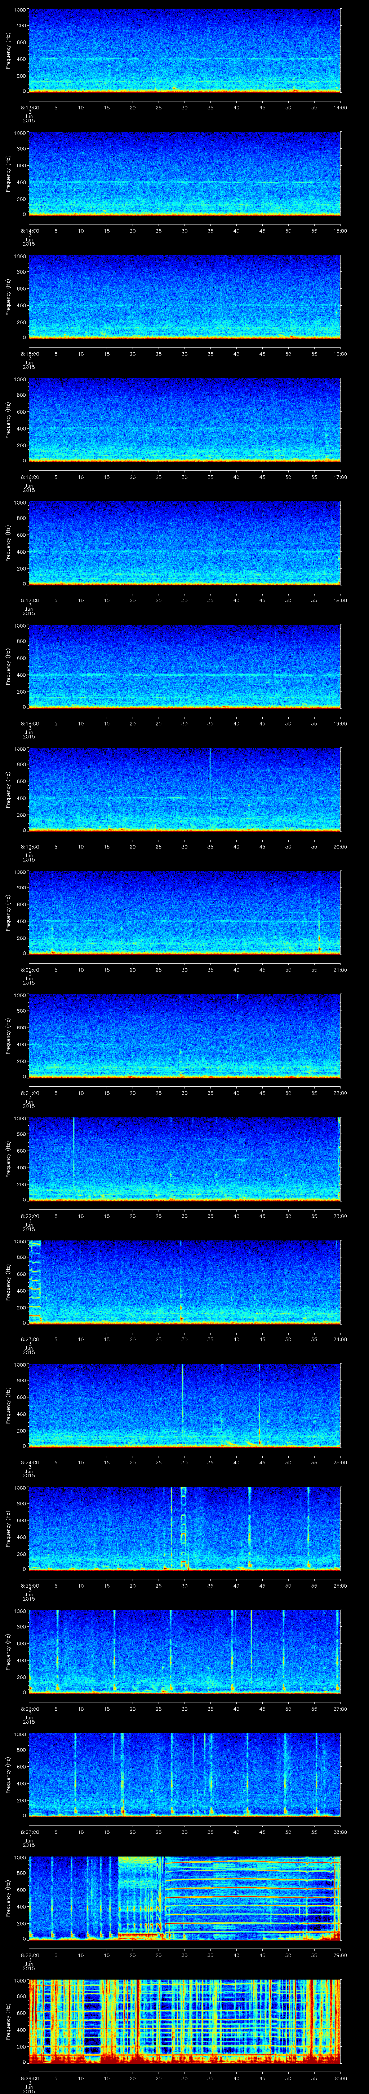Click the 1000 frequency tick of the 8:13:00 panel
Screen dimensions: 369x2094
coord(20,10)
